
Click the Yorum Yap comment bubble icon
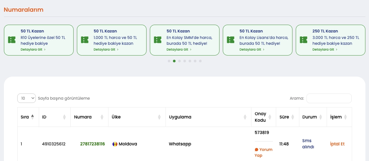pyautogui.click(x=256, y=150)
